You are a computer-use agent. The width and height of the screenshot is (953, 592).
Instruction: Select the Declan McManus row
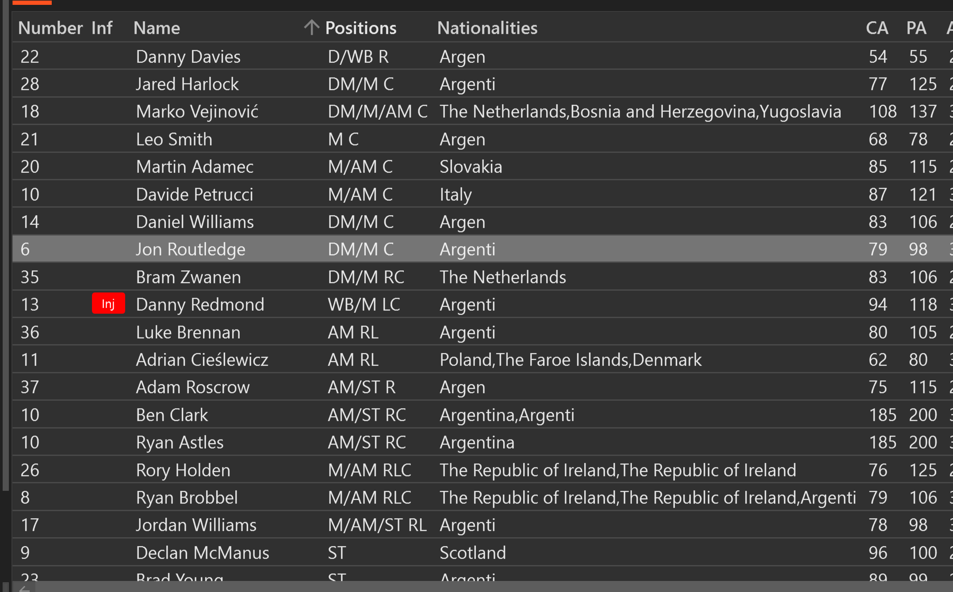[x=482, y=553]
